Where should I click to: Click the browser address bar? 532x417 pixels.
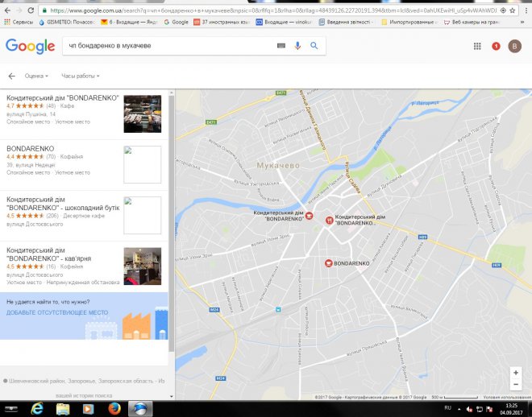[272, 10]
